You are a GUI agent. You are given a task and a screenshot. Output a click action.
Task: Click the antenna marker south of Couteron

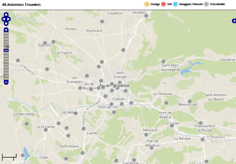(102, 22)
